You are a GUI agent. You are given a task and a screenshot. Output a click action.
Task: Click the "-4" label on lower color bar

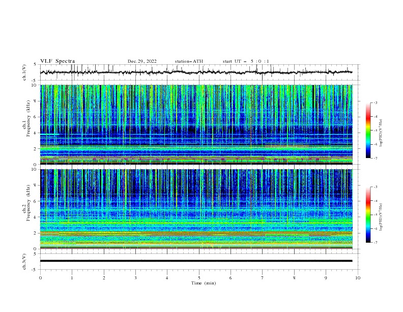375,201
